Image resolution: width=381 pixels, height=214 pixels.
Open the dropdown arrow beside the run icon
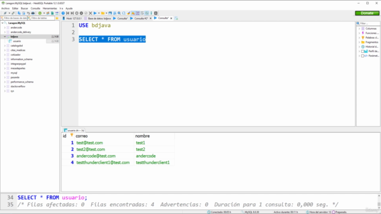pyautogui.click(x=99, y=13)
